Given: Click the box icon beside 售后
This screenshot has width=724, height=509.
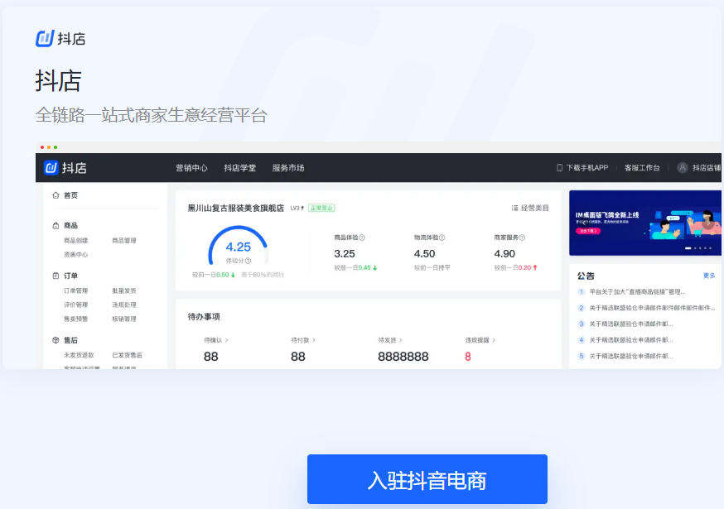Looking at the screenshot, I should [56, 340].
